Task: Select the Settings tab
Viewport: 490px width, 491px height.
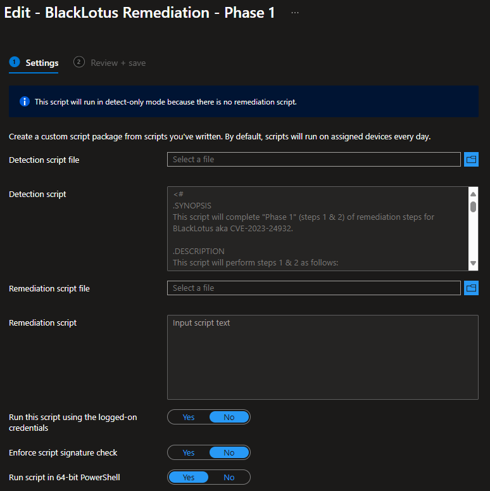Action: click(42, 63)
